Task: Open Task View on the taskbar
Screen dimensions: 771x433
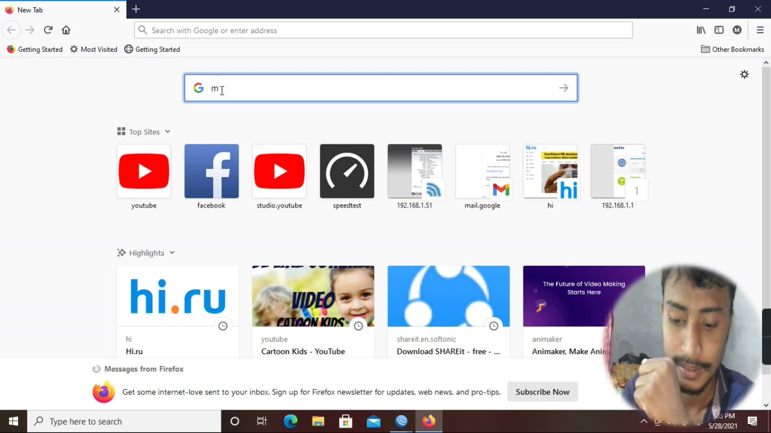Action: pos(261,421)
